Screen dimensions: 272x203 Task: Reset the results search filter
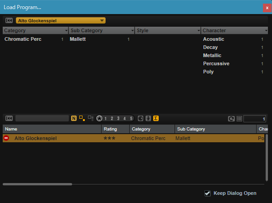tap(9, 118)
